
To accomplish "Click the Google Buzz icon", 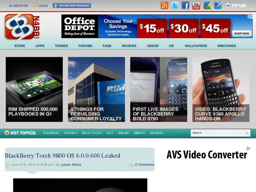I will pos(207,5).
